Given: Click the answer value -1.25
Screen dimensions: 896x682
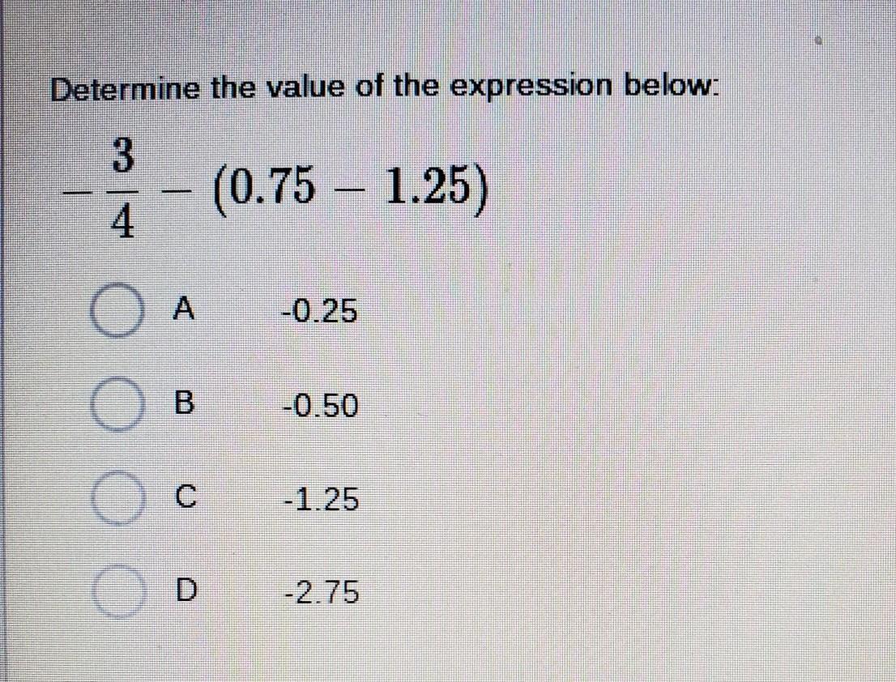Looking at the screenshot, I should pos(322,499).
